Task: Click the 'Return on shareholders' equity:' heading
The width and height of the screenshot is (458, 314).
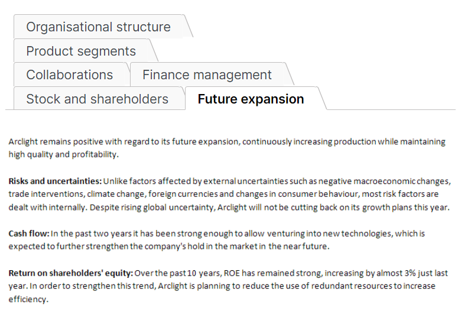Action: [x=71, y=273]
